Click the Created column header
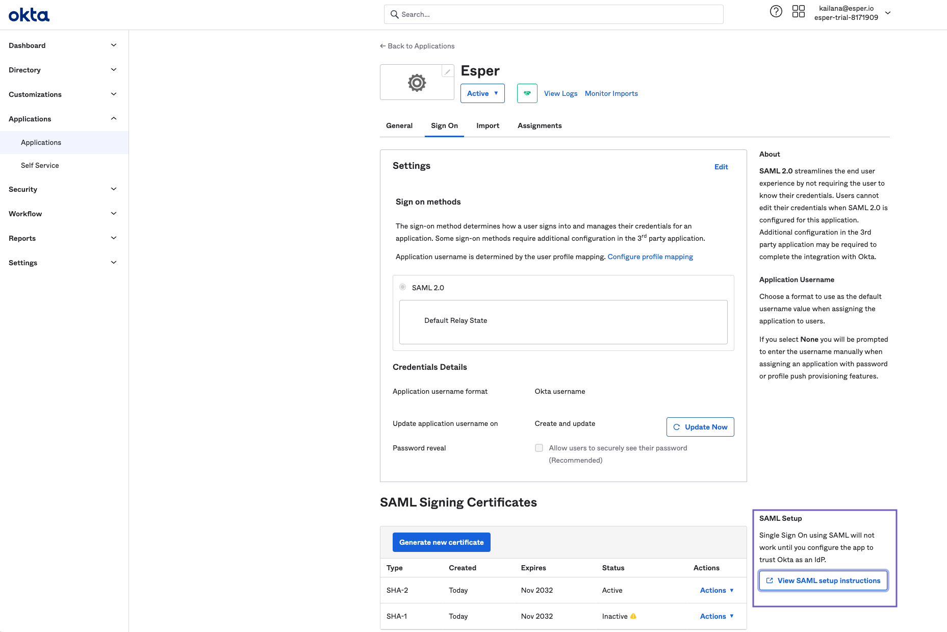Viewport: 947px width, 632px height. pos(463,568)
